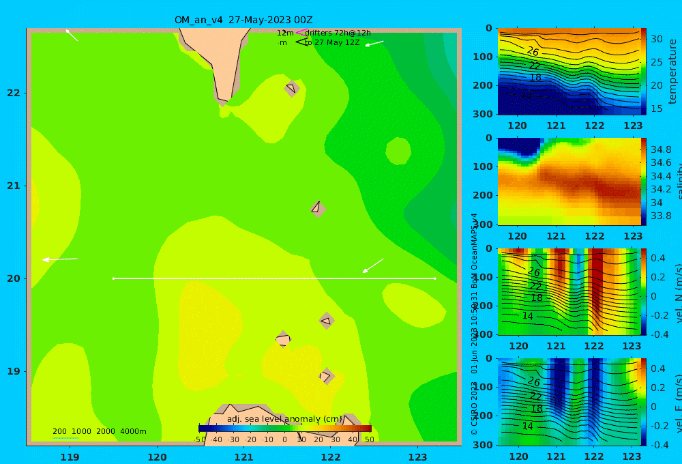This screenshot has width=682, height=464.
Task: Open the eastward velocity cross-section plot
Action: pyautogui.click(x=569, y=402)
